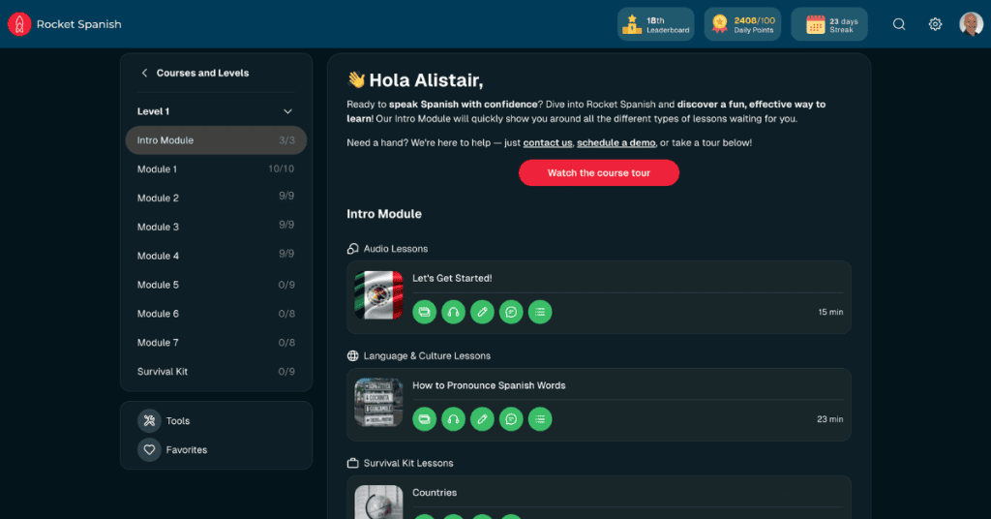The height and width of the screenshot is (519, 991).
Task: Open the user profile avatar
Action: pyautogui.click(x=971, y=24)
